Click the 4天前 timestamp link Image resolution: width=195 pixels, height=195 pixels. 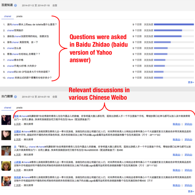click(x=17, y=155)
